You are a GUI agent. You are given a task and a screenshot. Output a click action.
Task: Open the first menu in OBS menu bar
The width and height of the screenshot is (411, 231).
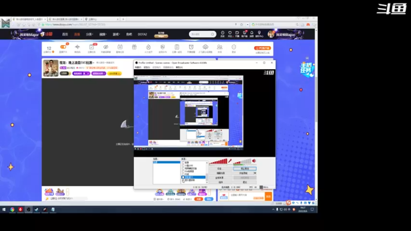138,67
